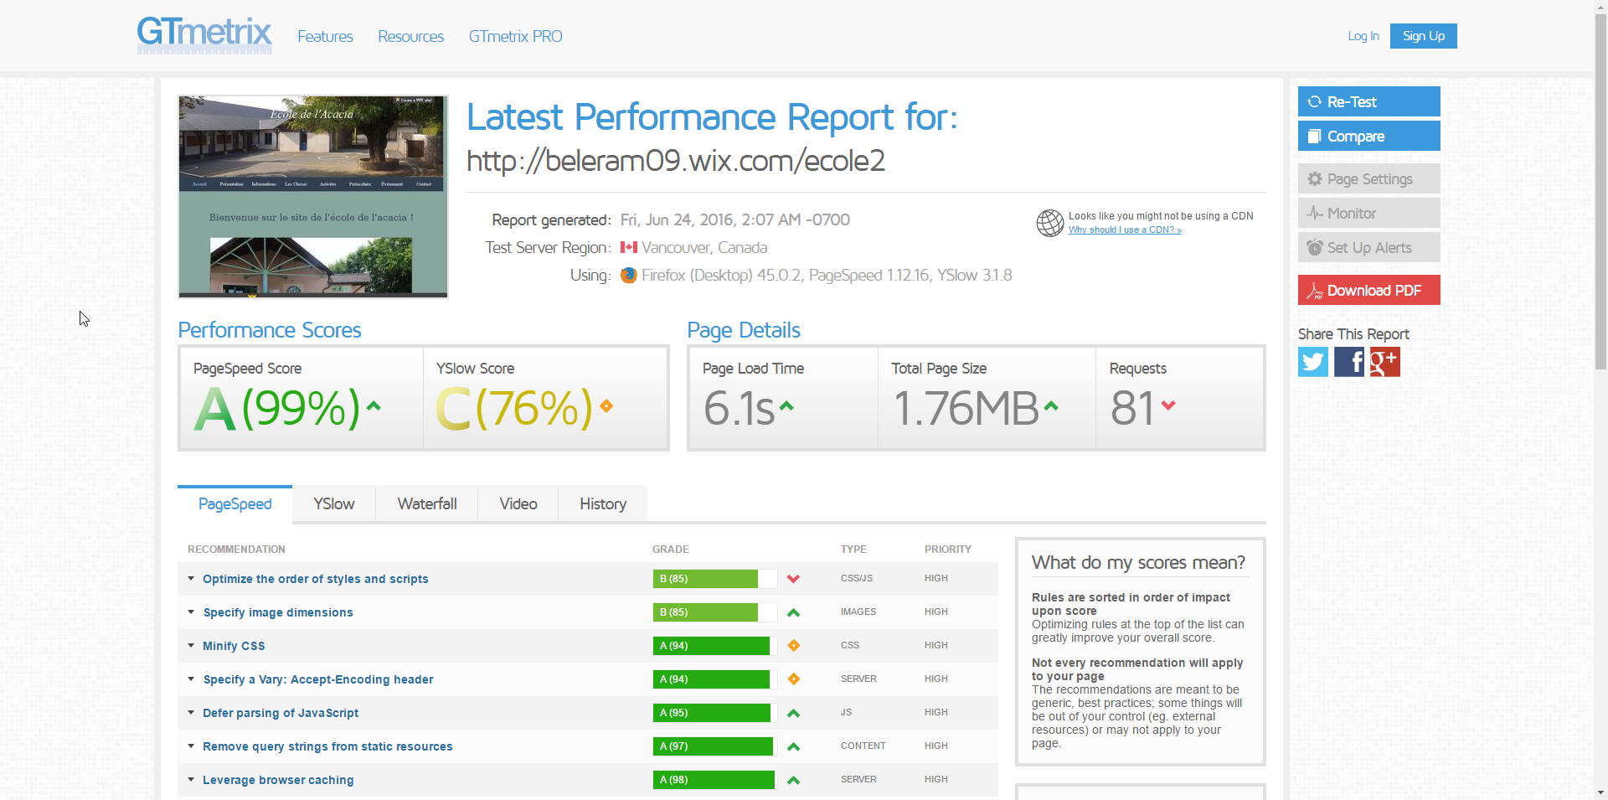This screenshot has width=1608, height=800.
Task: Click the Firefox browser icon
Action: [629, 275]
